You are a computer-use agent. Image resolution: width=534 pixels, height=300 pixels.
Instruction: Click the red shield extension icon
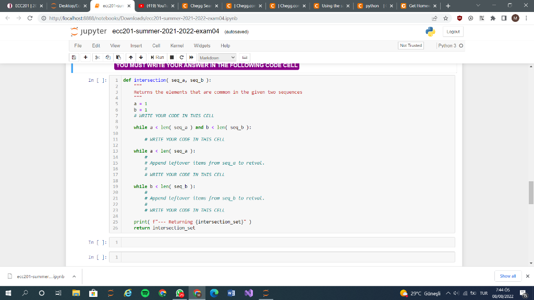click(459, 18)
